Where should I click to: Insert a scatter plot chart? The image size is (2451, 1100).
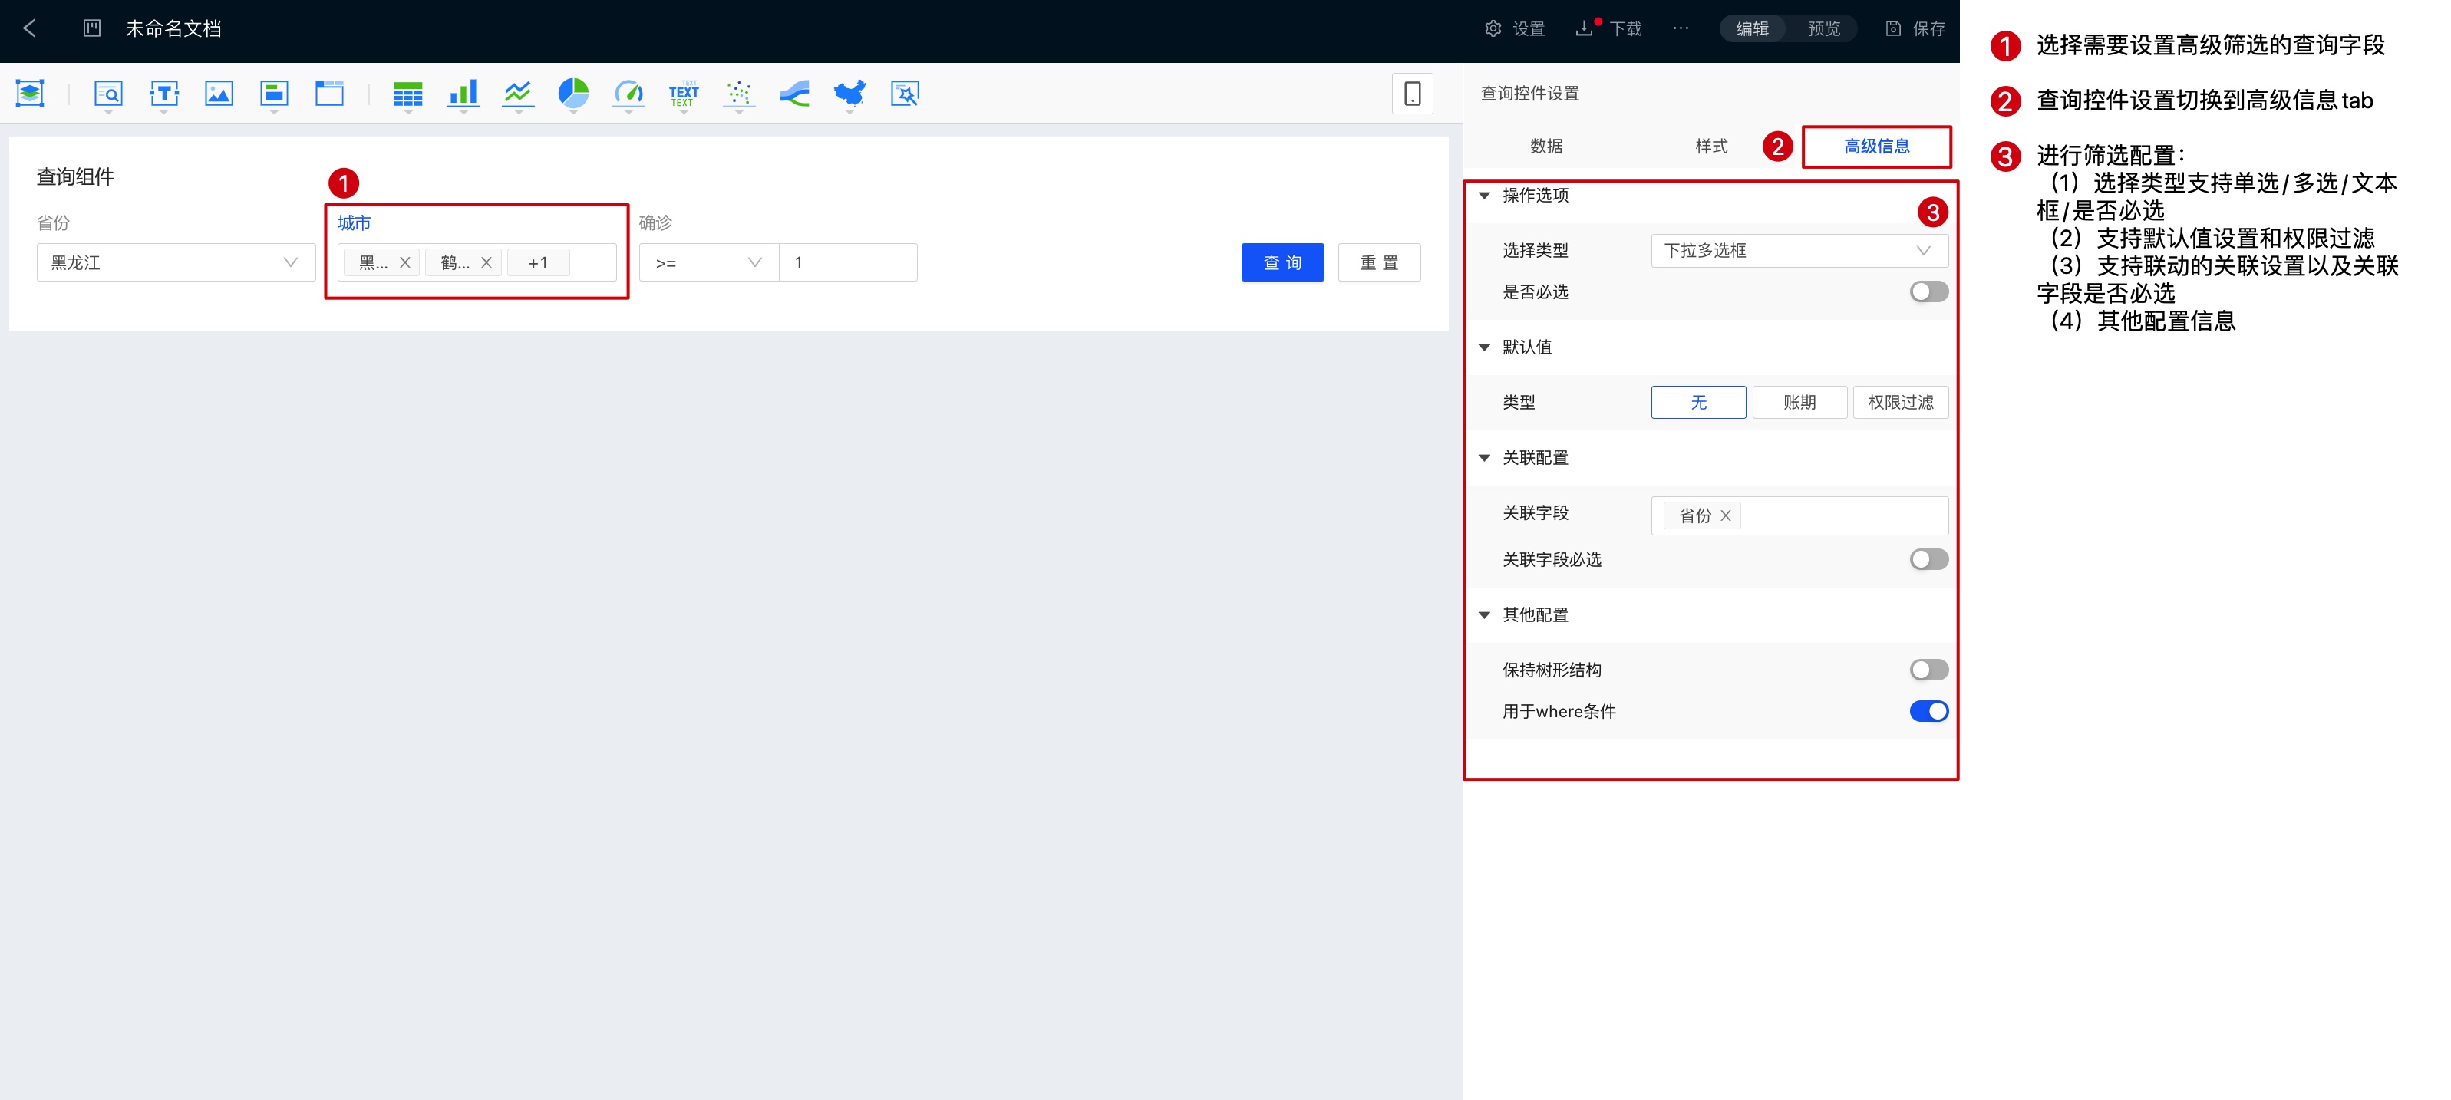click(x=739, y=93)
